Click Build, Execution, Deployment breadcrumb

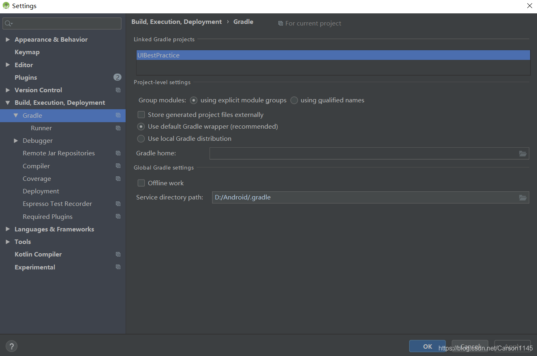[177, 22]
